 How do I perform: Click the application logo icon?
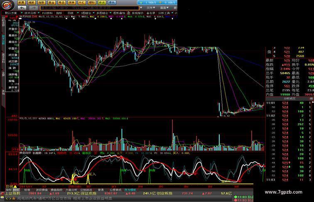7,5
